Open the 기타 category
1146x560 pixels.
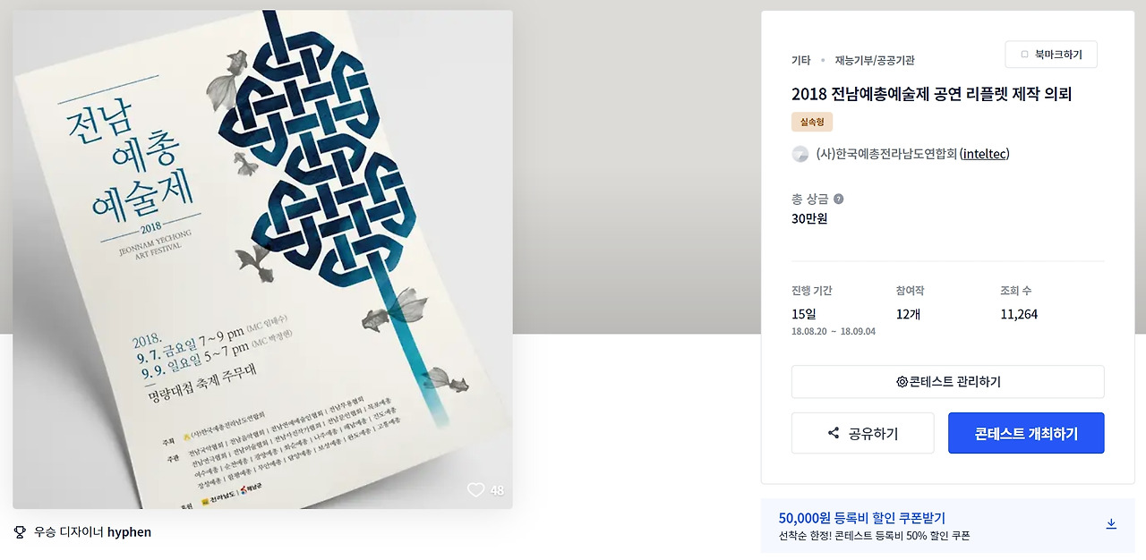(x=800, y=61)
